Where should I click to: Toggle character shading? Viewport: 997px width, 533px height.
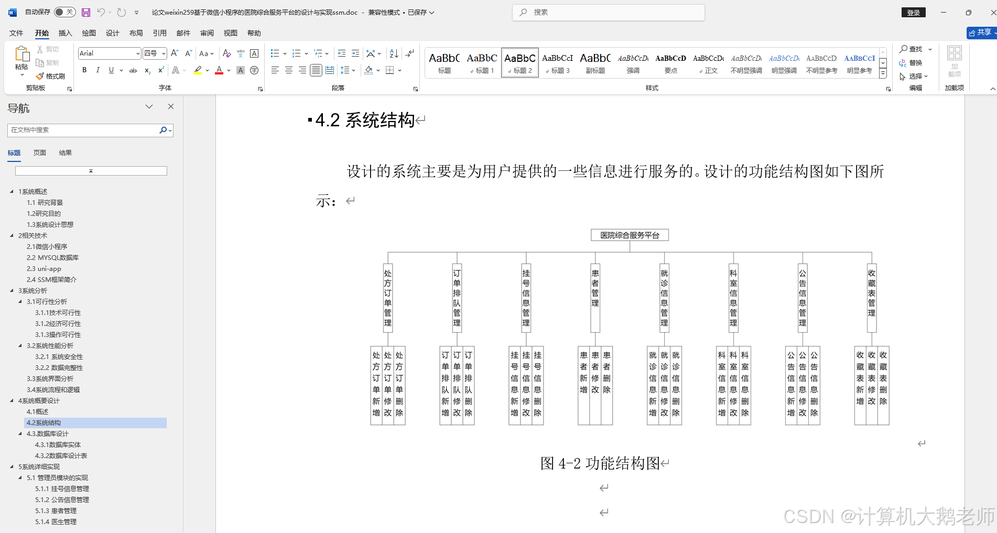click(x=241, y=70)
